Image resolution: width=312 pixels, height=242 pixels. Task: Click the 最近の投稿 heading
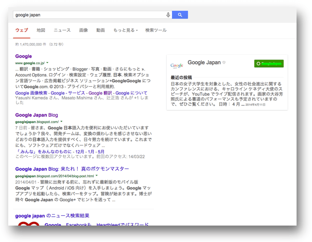(x=181, y=78)
